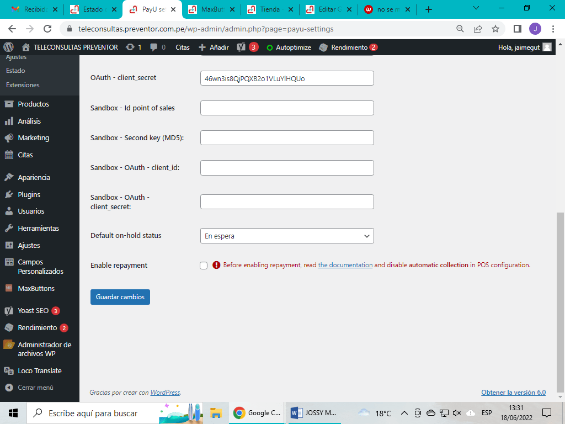Toggle the browser side panel icon

point(518,29)
